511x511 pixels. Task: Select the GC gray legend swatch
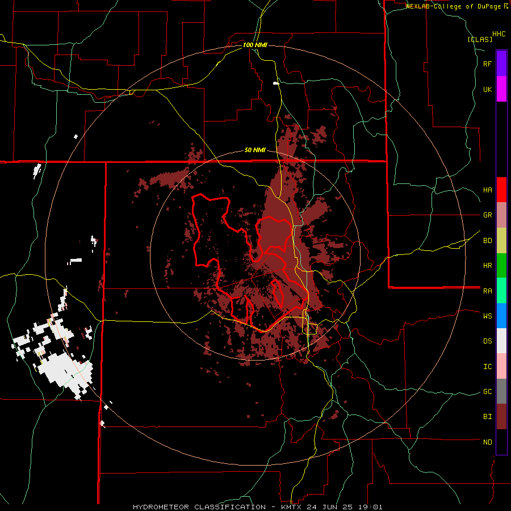point(501,391)
